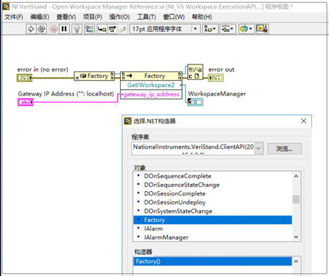The height and width of the screenshot is (276, 329).
Task: Click the Step Over toolbar icon
Action: pyautogui.click(x=112, y=29)
